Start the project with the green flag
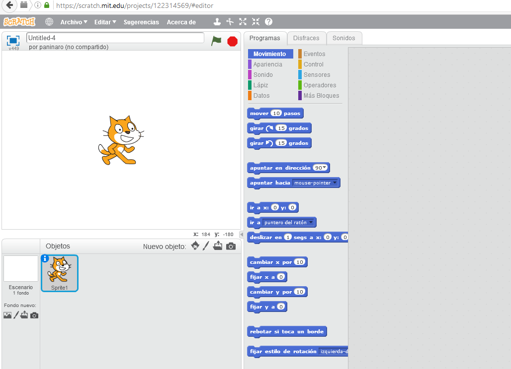The height and width of the screenshot is (369, 511). coord(216,41)
